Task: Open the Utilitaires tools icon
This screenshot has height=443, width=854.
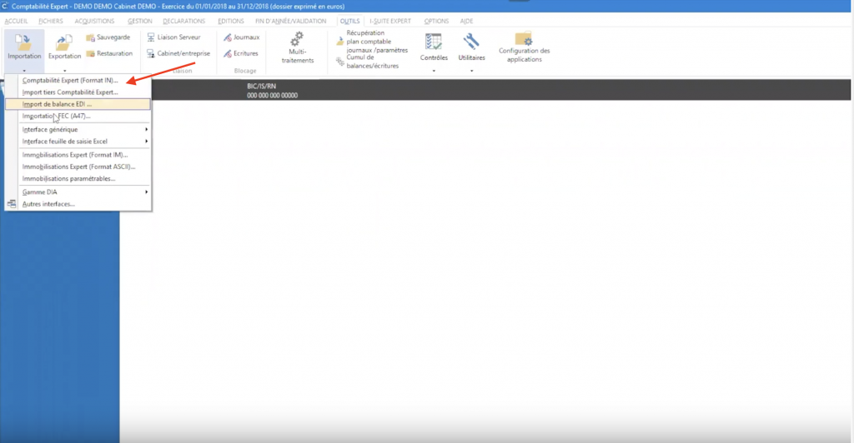Action: pyautogui.click(x=471, y=42)
